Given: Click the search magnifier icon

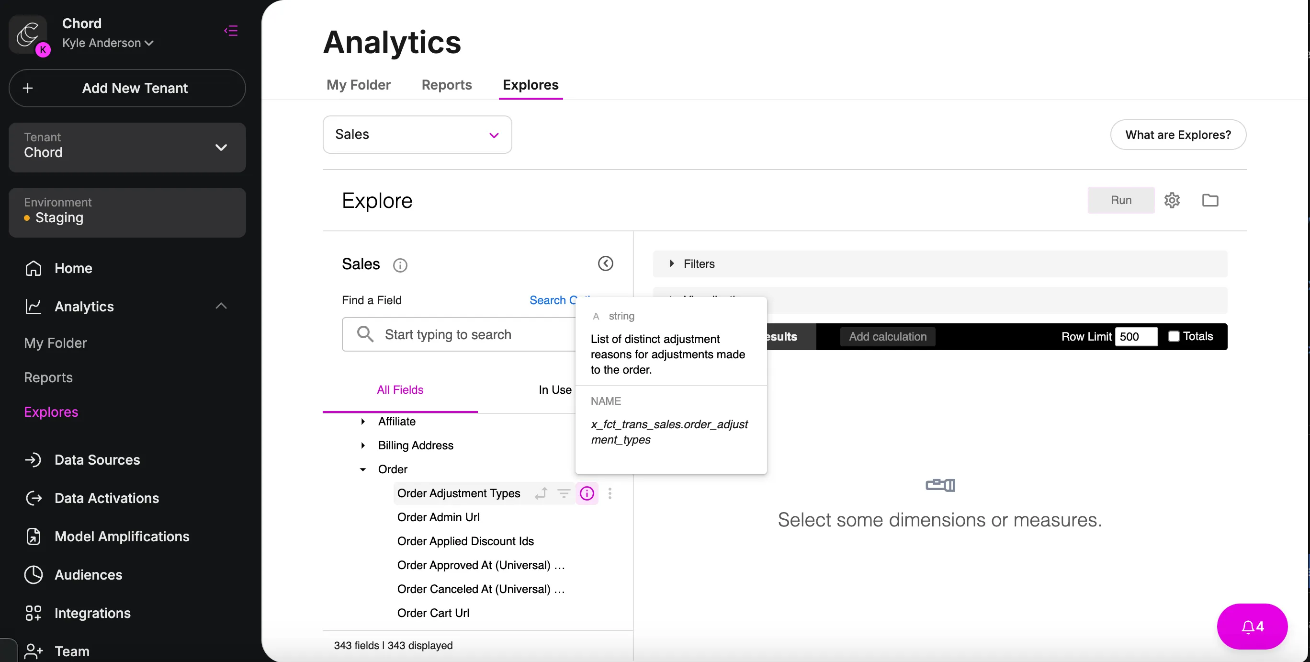Looking at the screenshot, I should [365, 334].
